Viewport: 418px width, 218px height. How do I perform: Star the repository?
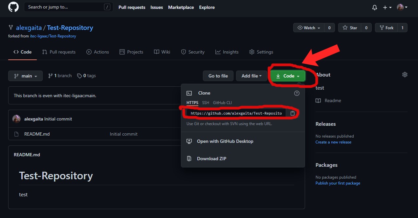coord(350,28)
